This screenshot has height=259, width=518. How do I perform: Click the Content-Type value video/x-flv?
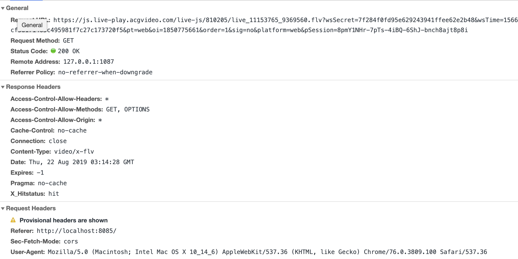[x=74, y=151]
